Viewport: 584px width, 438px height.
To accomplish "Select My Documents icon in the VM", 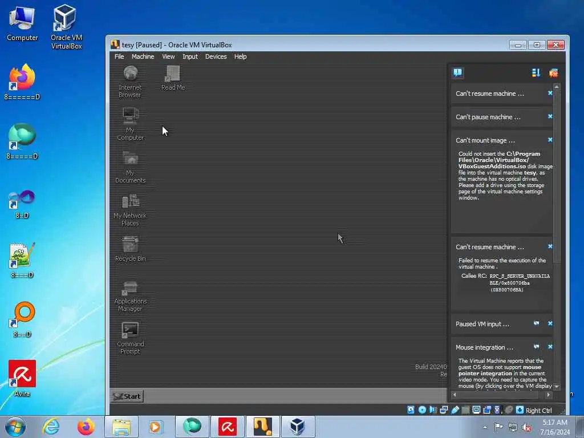I will (130, 167).
